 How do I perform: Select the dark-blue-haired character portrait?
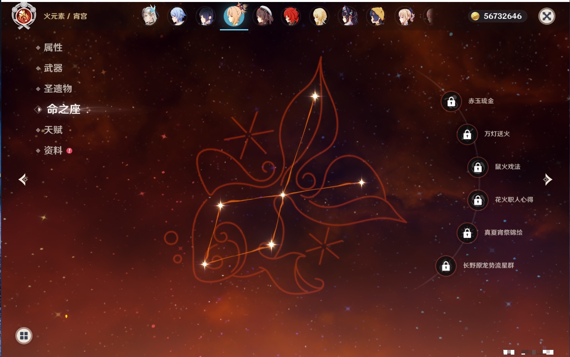(x=206, y=16)
